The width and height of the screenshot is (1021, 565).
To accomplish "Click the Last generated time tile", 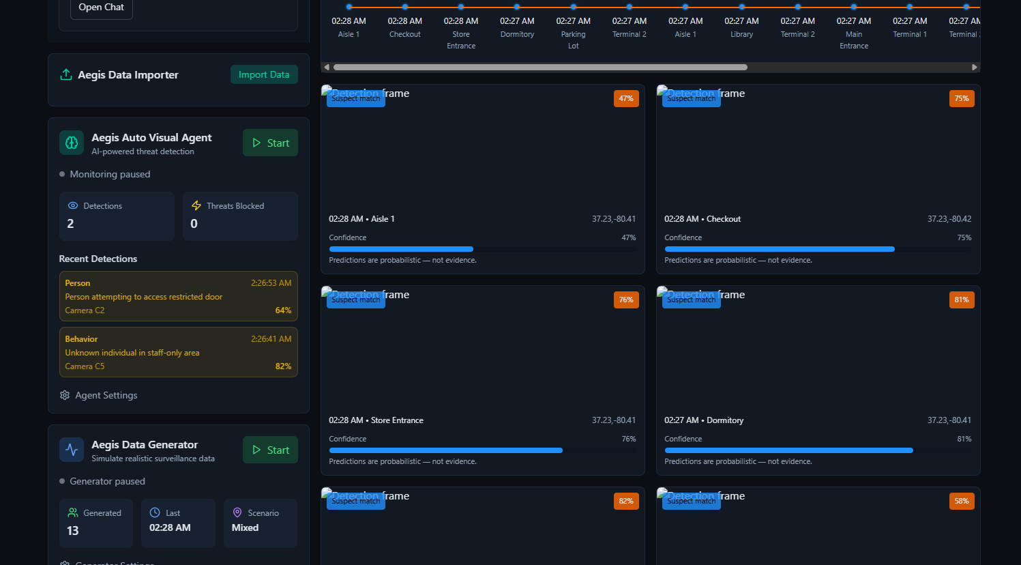I will click(178, 523).
